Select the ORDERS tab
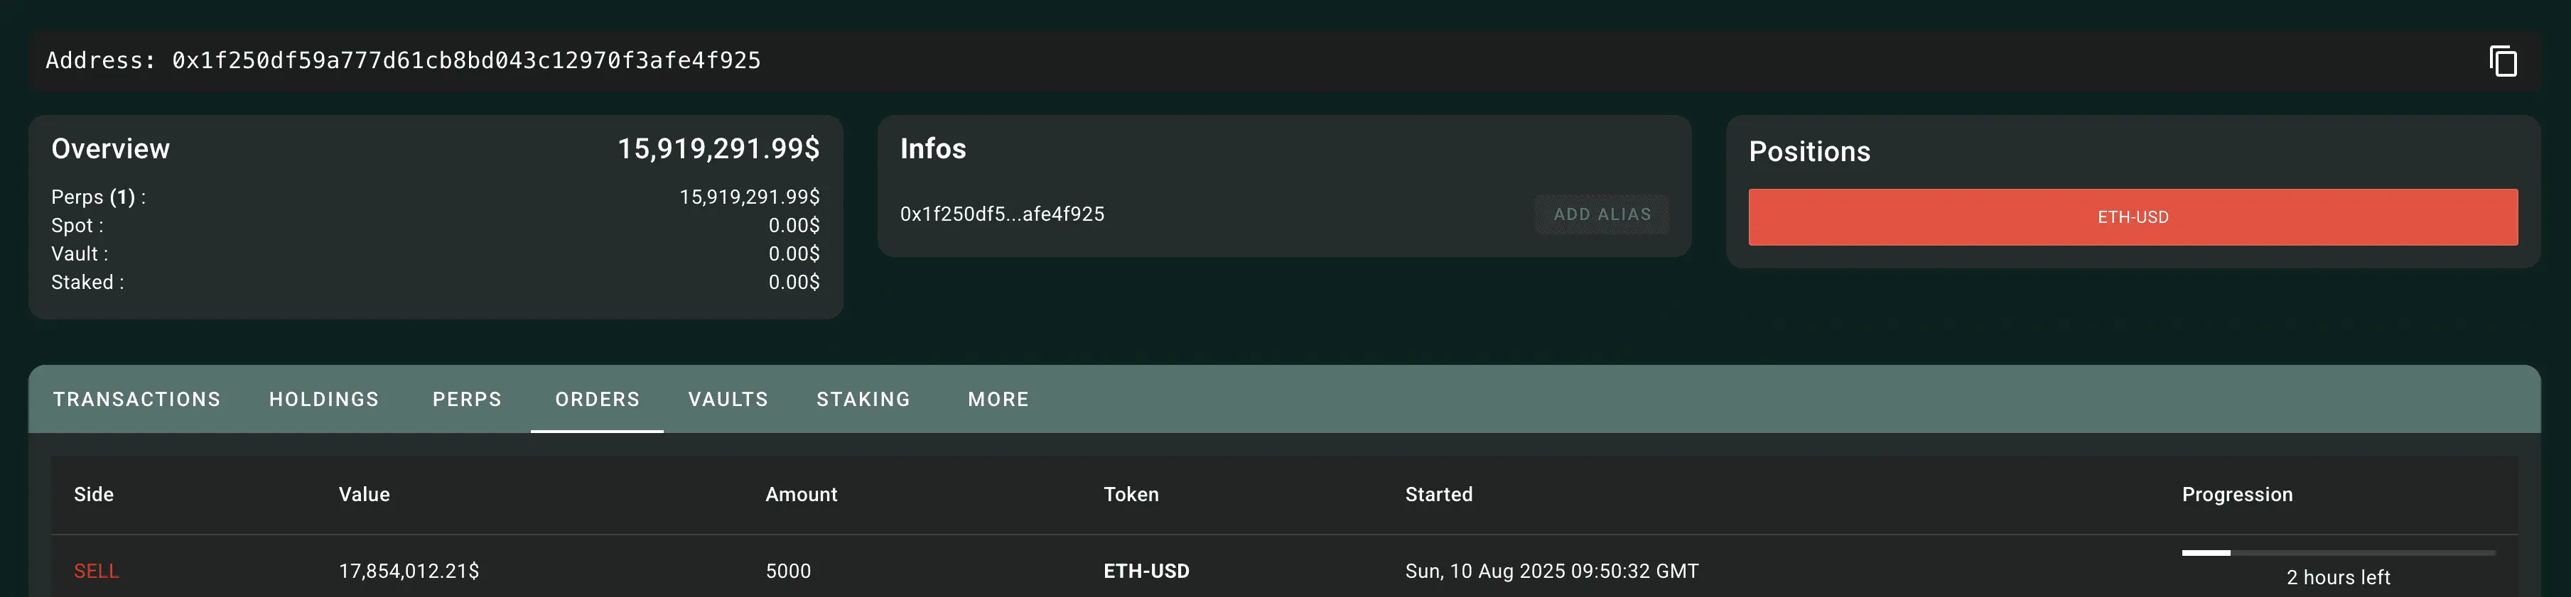Image resolution: width=2571 pixels, height=597 pixels. (597, 400)
